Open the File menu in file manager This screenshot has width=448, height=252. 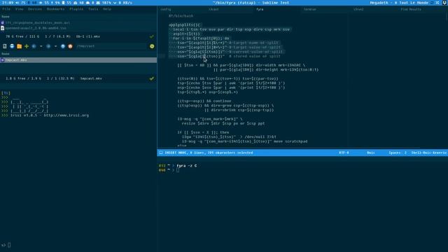coord(6,9)
